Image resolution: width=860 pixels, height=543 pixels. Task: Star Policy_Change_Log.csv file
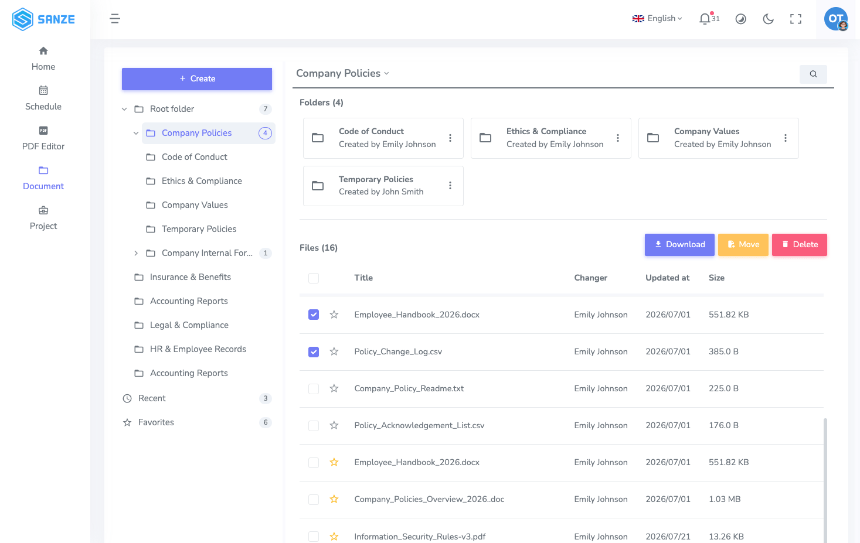coord(334,351)
